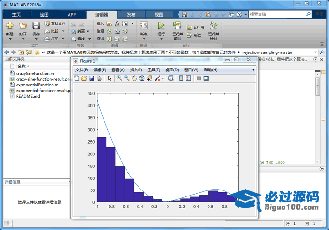This screenshot has height=230, width=329.
Task: Open the Print (打印) dropdown arrow
Action: click(x=63, y=39)
